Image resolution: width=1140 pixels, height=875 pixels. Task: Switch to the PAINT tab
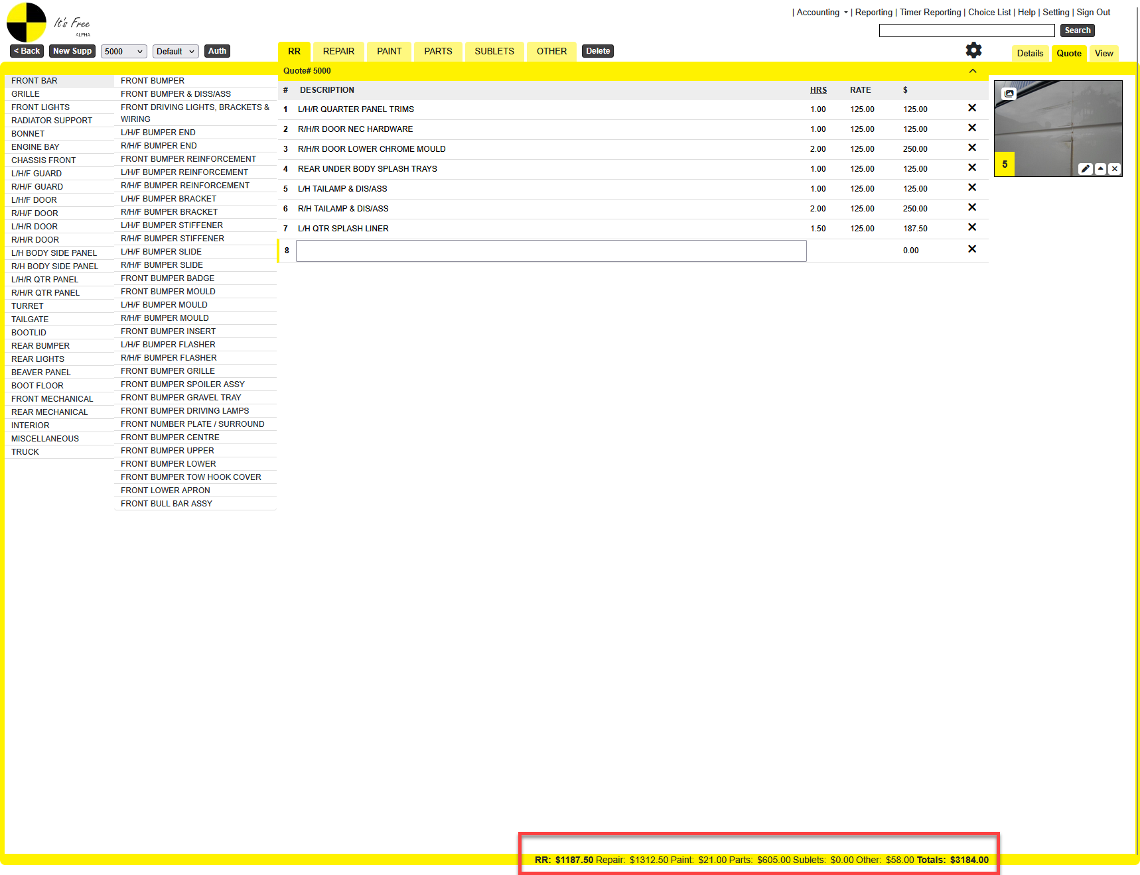point(389,51)
